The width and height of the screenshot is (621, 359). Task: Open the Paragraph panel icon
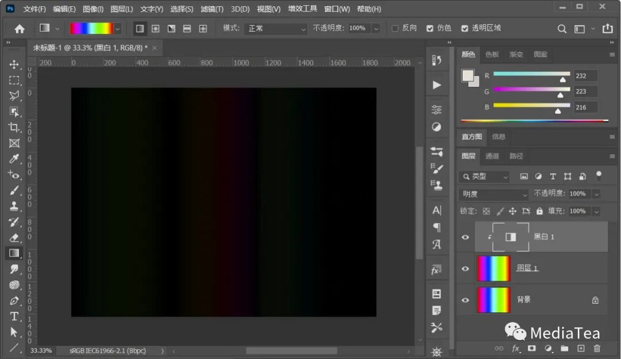tap(437, 227)
